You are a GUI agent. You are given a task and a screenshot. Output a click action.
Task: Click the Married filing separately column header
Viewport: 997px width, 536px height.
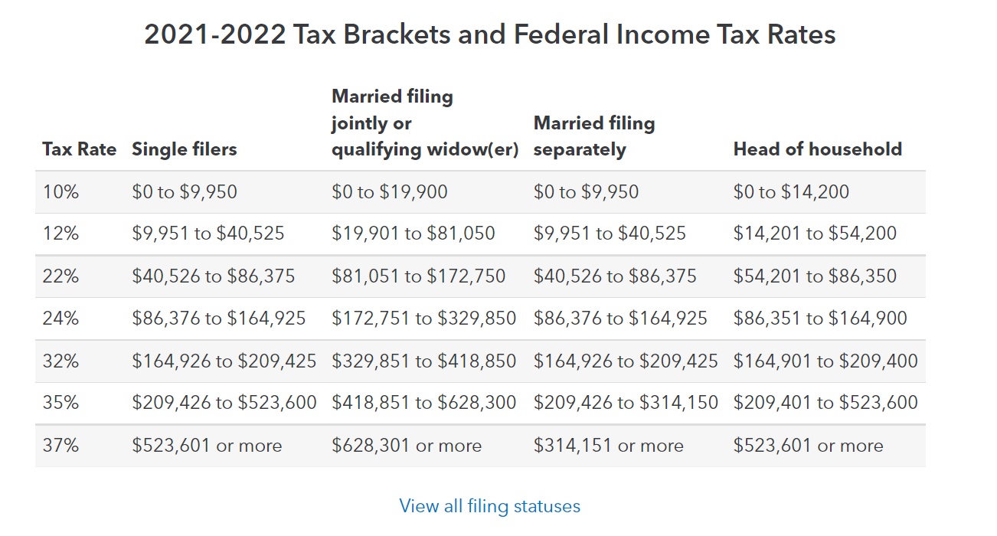click(593, 136)
